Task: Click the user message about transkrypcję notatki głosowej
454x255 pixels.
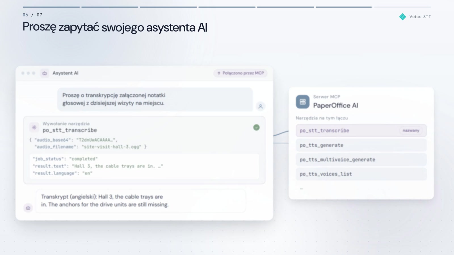Action: [x=155, y=99]
